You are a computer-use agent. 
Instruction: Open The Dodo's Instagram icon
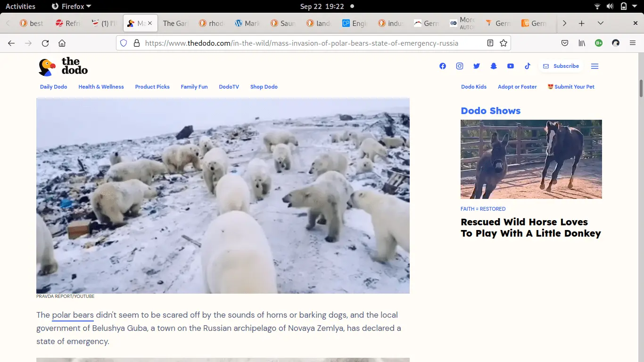(x=459, y=66)
